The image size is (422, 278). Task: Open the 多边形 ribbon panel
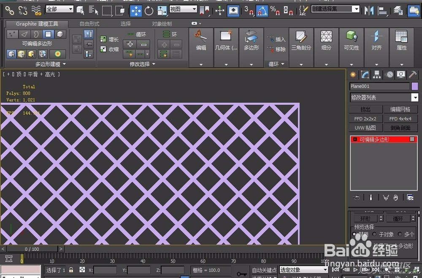pos(251,47)
